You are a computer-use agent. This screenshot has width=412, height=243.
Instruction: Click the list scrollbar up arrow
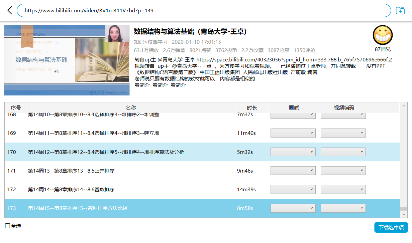[404, 106]
